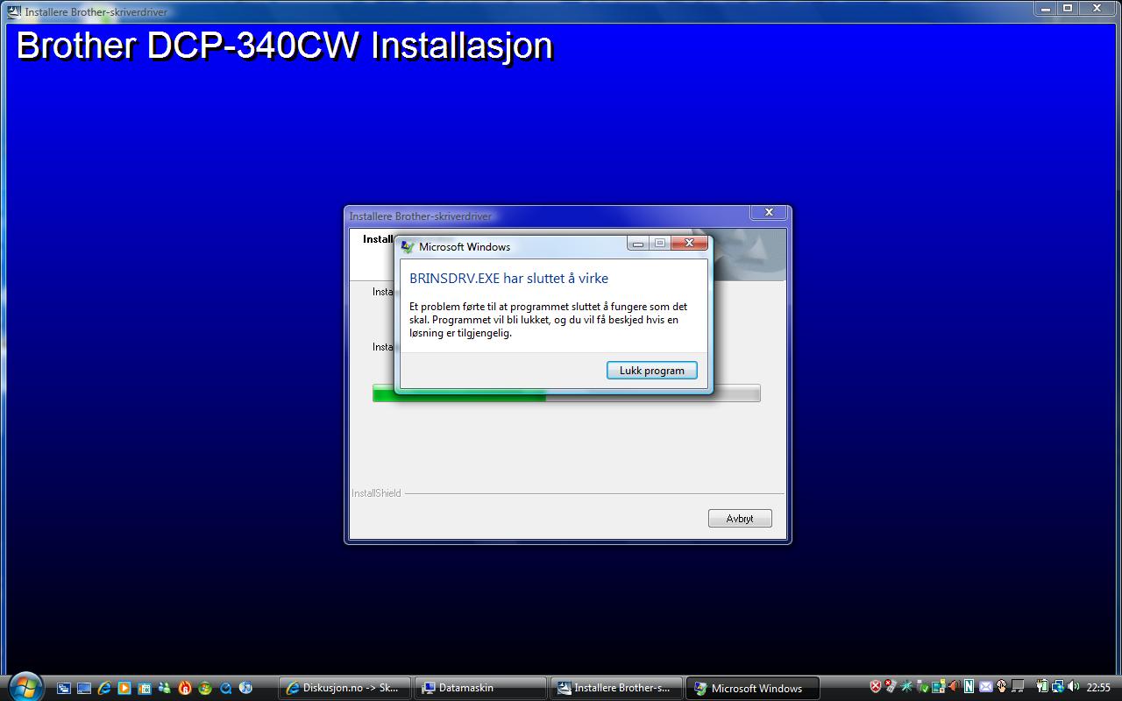Image resolution: width=1122 pixels, height=701 pixels.
Task: Close Installere Brother-skriverdriver inner dialog
Action: coord(769,213)
